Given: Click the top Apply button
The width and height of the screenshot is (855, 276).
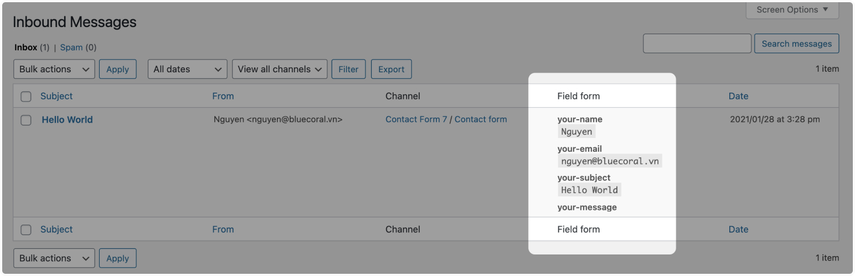Looking at the screenshot, I should pos(117,69).
